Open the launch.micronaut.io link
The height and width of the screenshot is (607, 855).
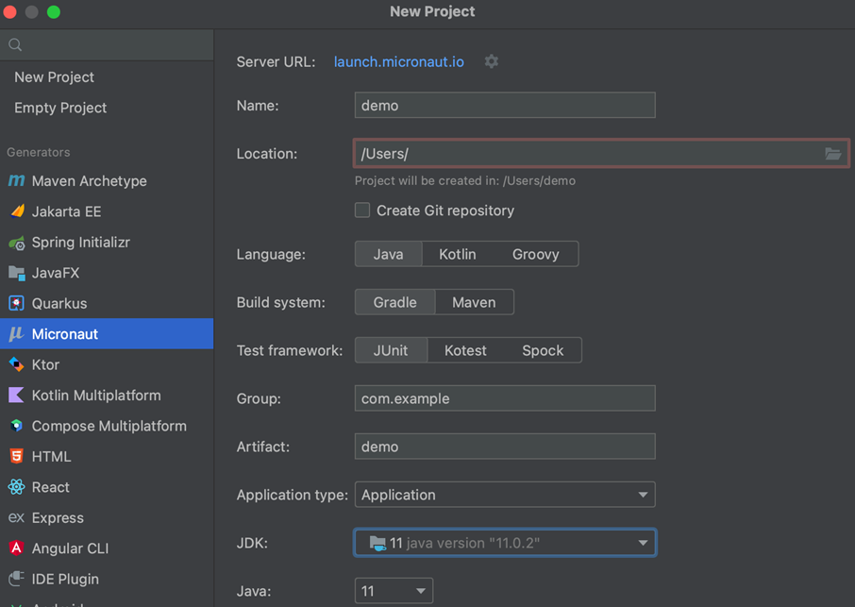(399, 62)
